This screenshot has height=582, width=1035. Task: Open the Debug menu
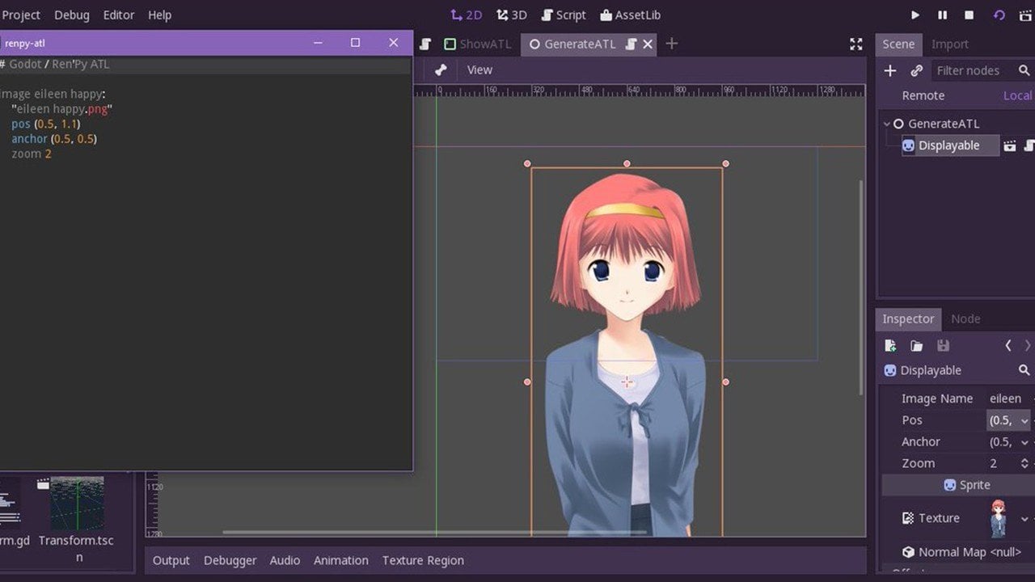[72, 15]
